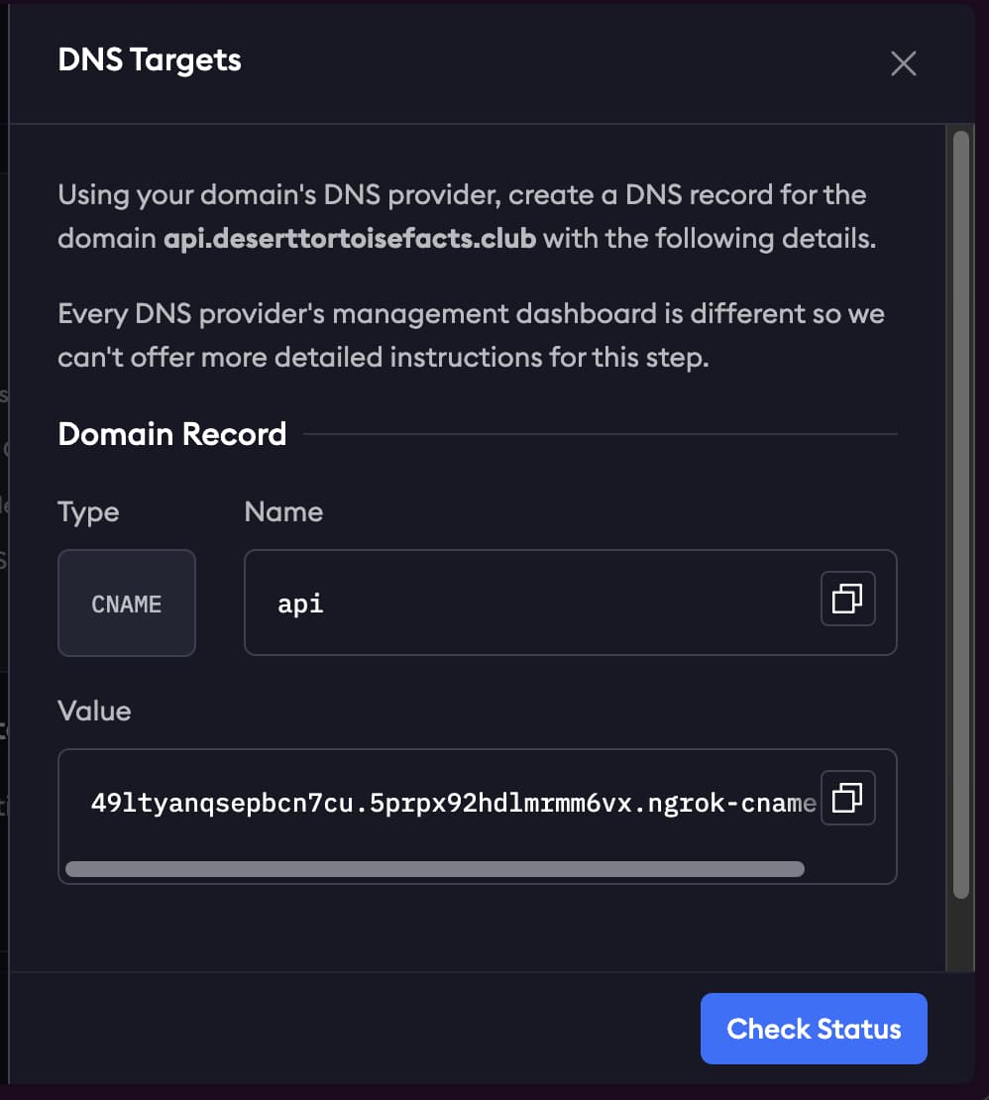Click the Value field label
This screenshot has width=989, height=1100.
pos(94,711)
